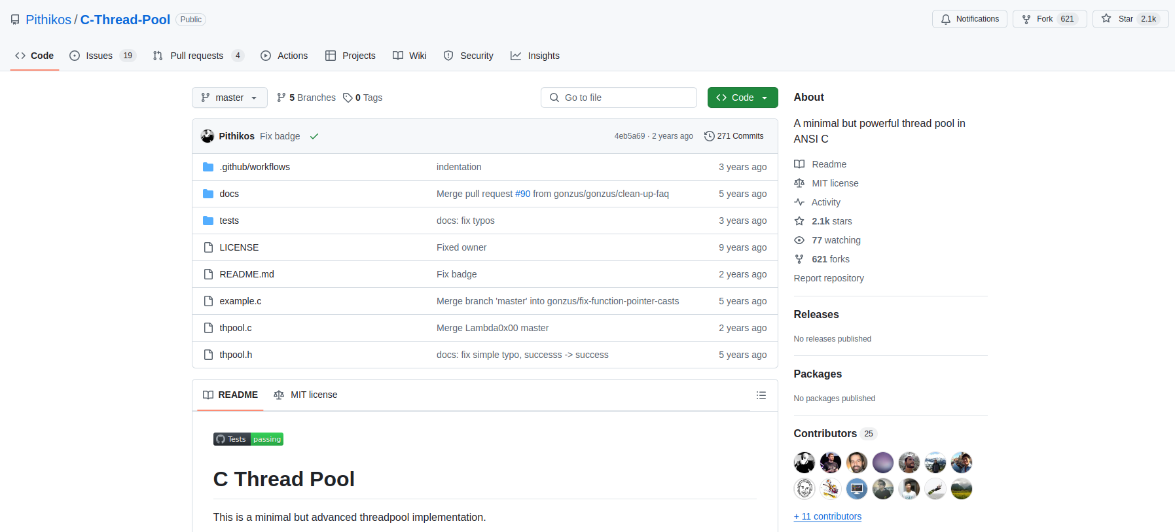Click the first contributor avatar
The image size is (1175, 532).
804,463
